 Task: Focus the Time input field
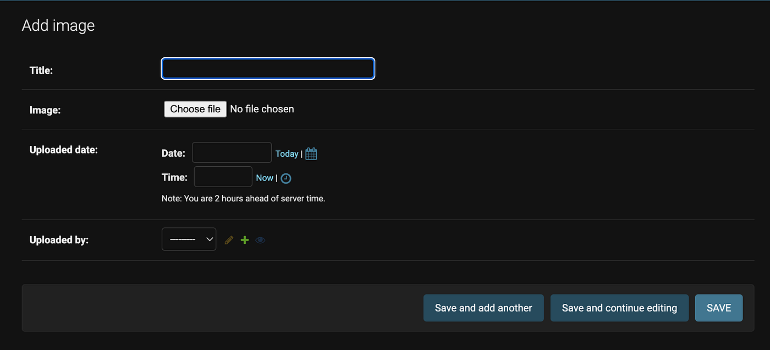pos(222,176)
